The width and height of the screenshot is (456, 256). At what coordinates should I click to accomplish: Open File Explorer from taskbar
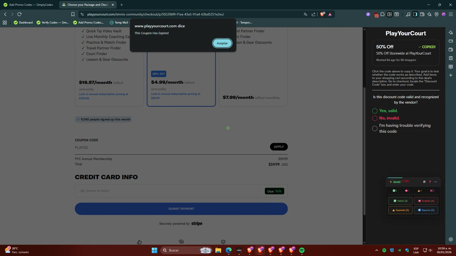[218, 250]
